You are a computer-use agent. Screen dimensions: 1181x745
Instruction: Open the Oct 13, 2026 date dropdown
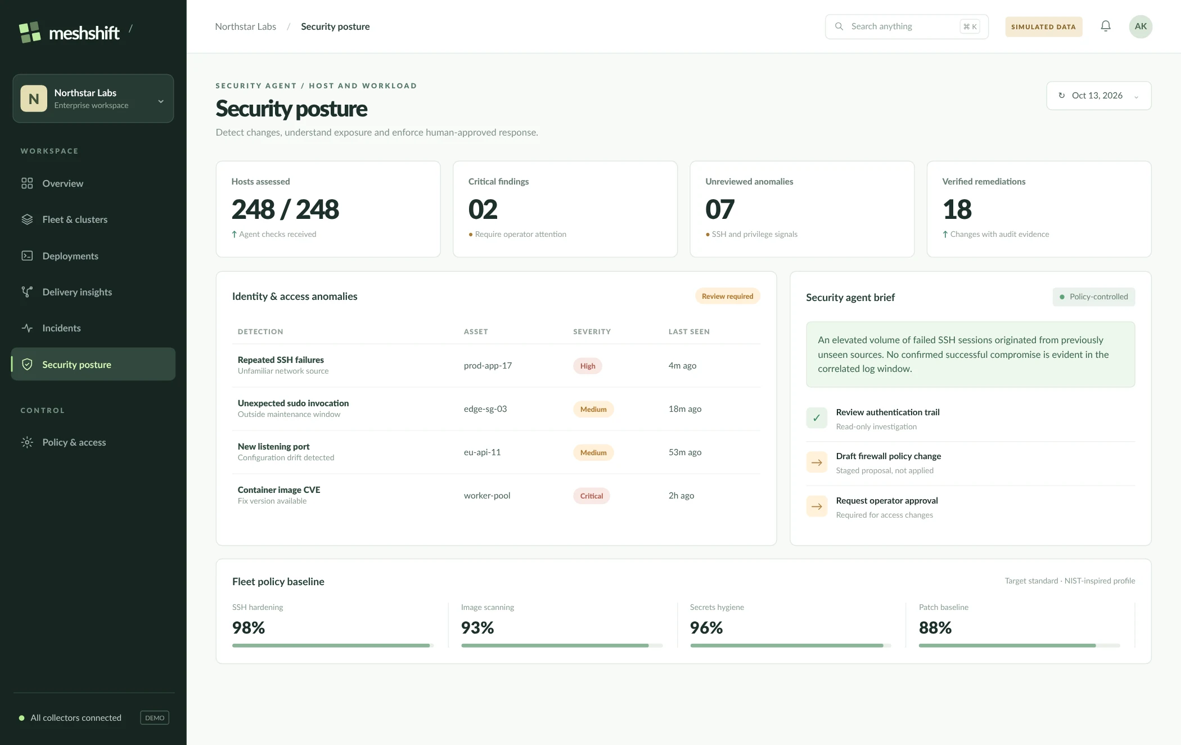coord(1099,96)
